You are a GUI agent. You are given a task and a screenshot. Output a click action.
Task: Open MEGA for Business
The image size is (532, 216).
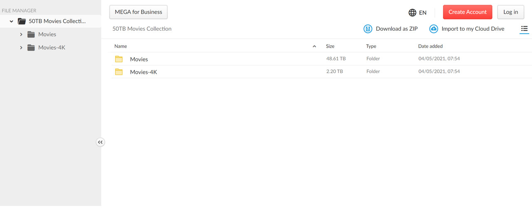[x=138, y=12]
